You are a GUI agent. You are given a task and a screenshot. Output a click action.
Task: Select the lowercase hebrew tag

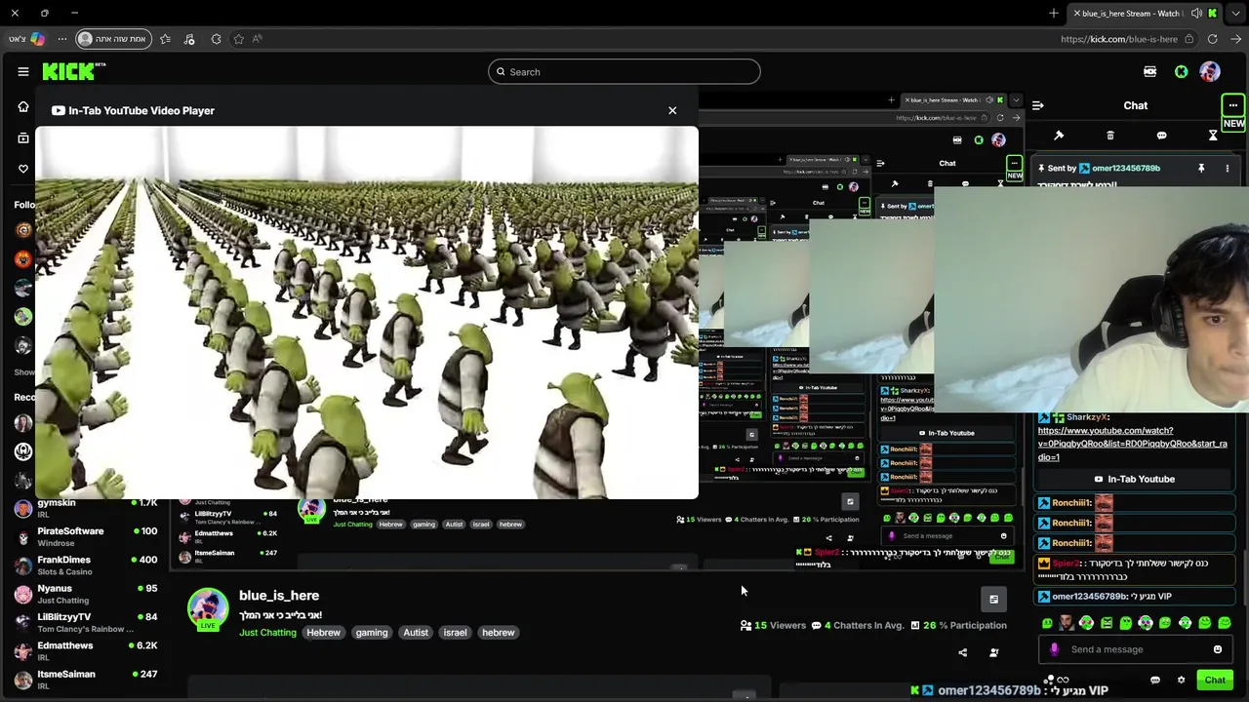click(498, 633)
